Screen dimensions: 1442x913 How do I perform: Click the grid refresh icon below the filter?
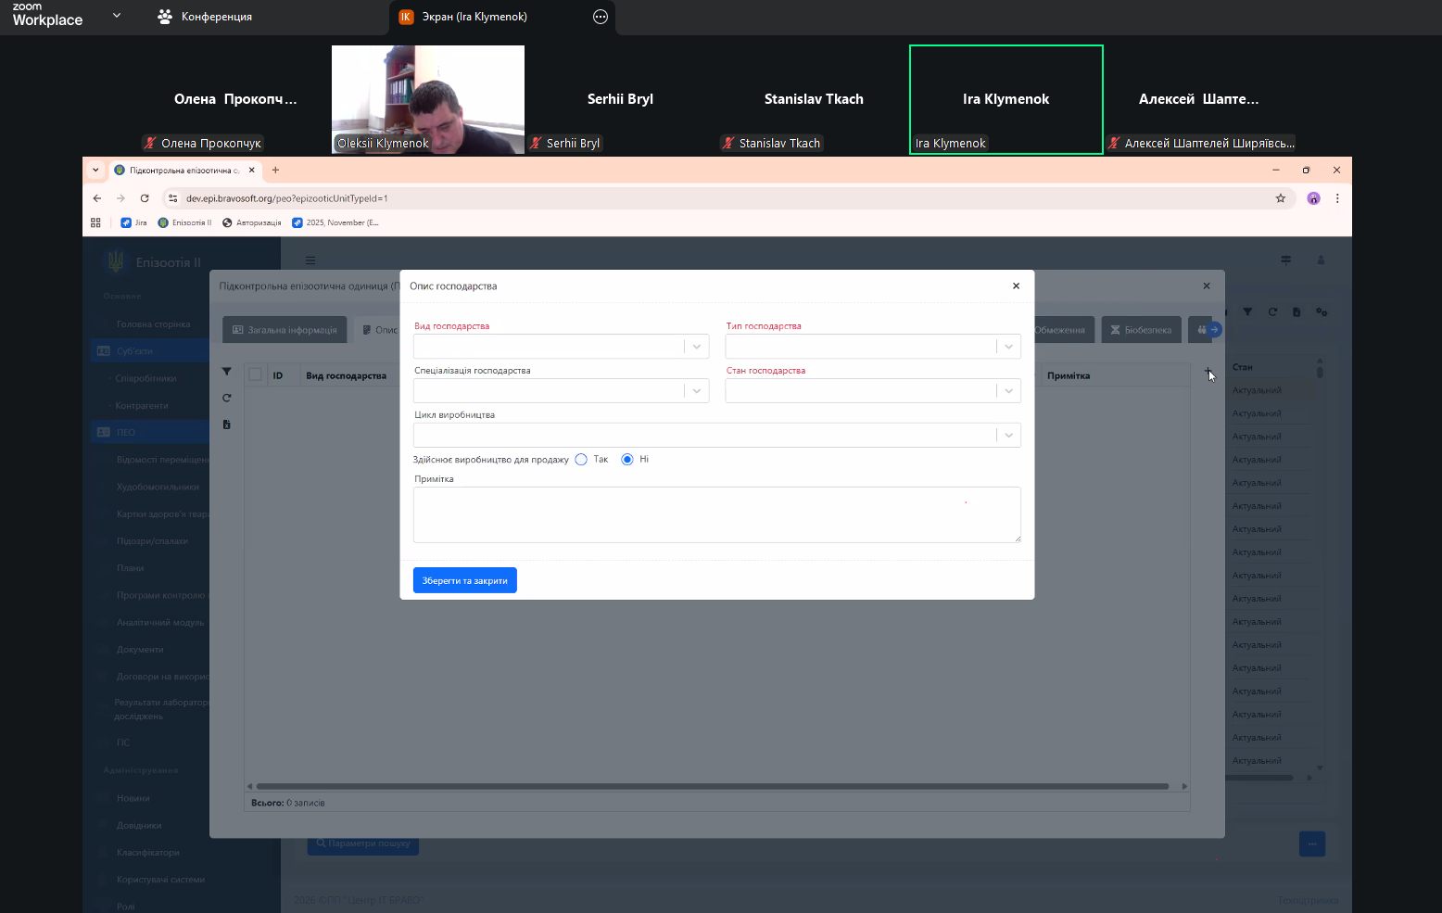tap(227, 399)
